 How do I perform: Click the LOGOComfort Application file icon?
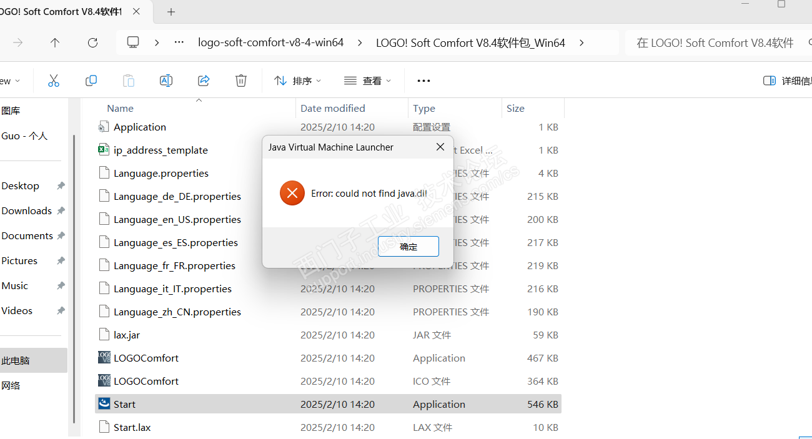pyautogui.click(x=104, y=358)
